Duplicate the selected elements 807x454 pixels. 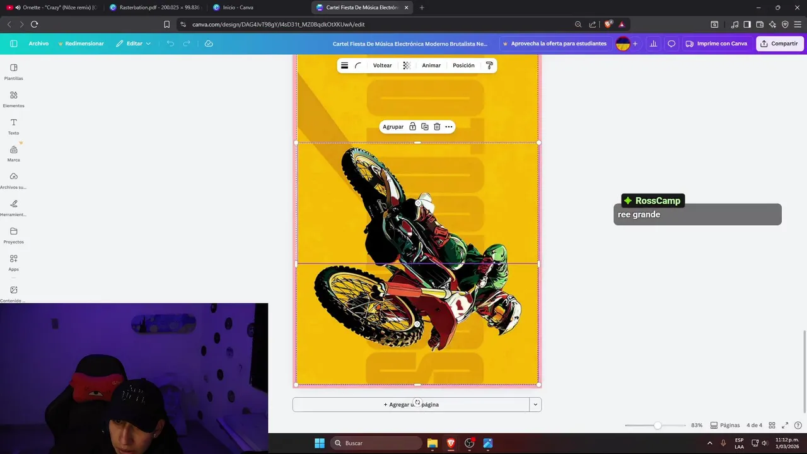click(x=424, y=127)
